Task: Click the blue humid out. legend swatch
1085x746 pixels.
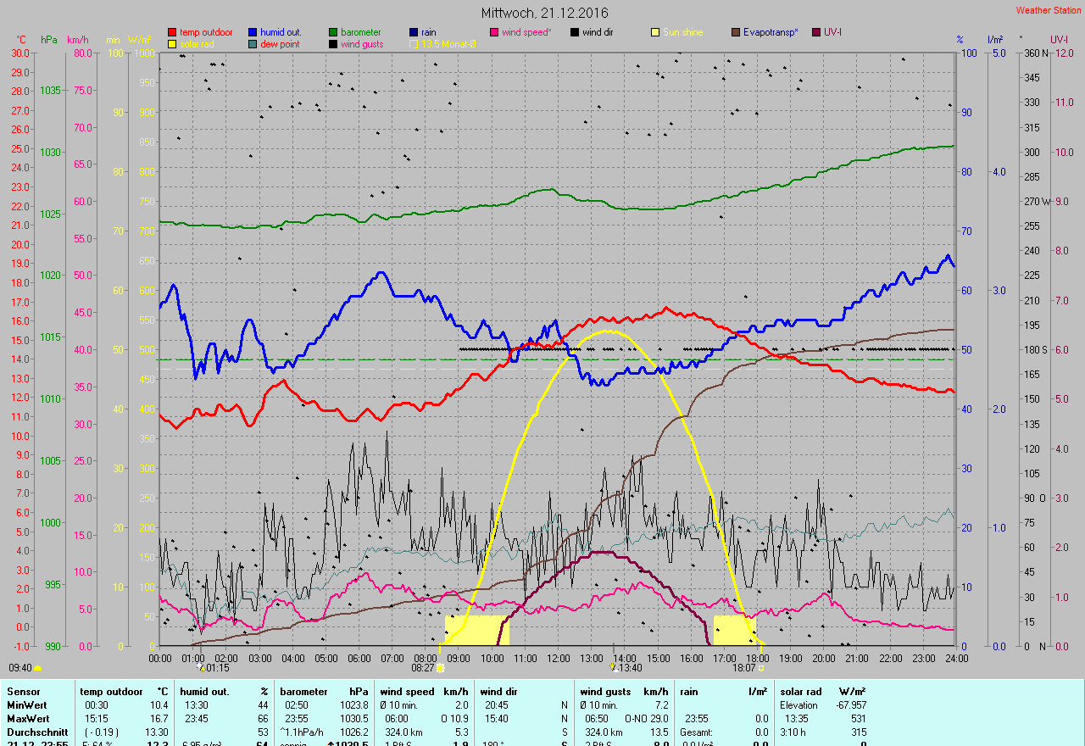Action: click(253, 32)
